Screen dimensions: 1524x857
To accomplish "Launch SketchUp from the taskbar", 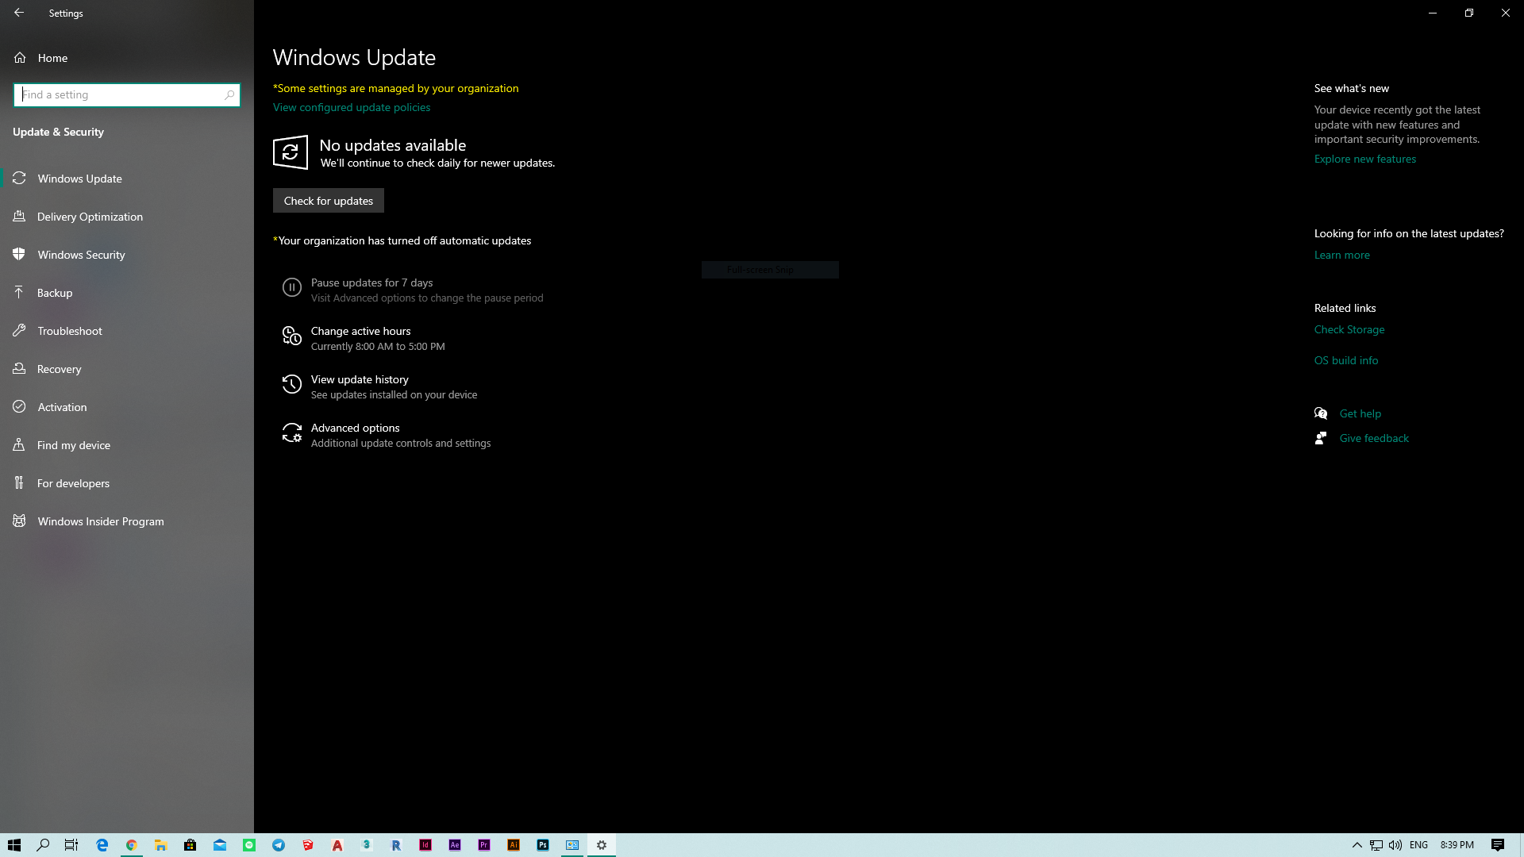I will click(x=308, y=845).
